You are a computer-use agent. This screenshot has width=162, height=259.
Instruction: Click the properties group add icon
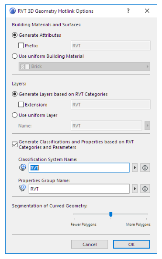click(23, 188)
